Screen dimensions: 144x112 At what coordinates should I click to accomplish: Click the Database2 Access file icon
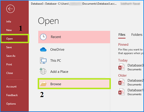coord(122,82)
